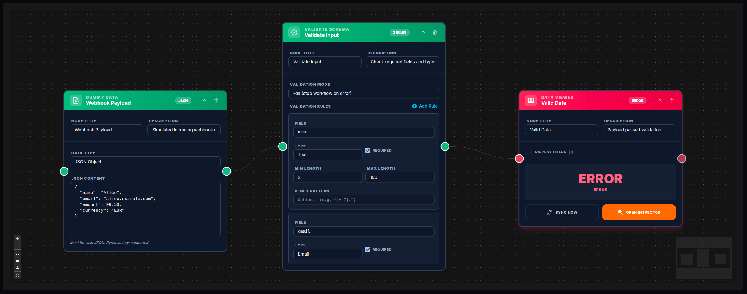Open the Type dropdown set to Text
747x294 pixels.
click(327, 154)
